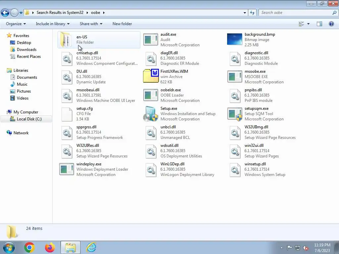Open the Pictures library
The image size is (339, 254).
click(x=24, y=91)
